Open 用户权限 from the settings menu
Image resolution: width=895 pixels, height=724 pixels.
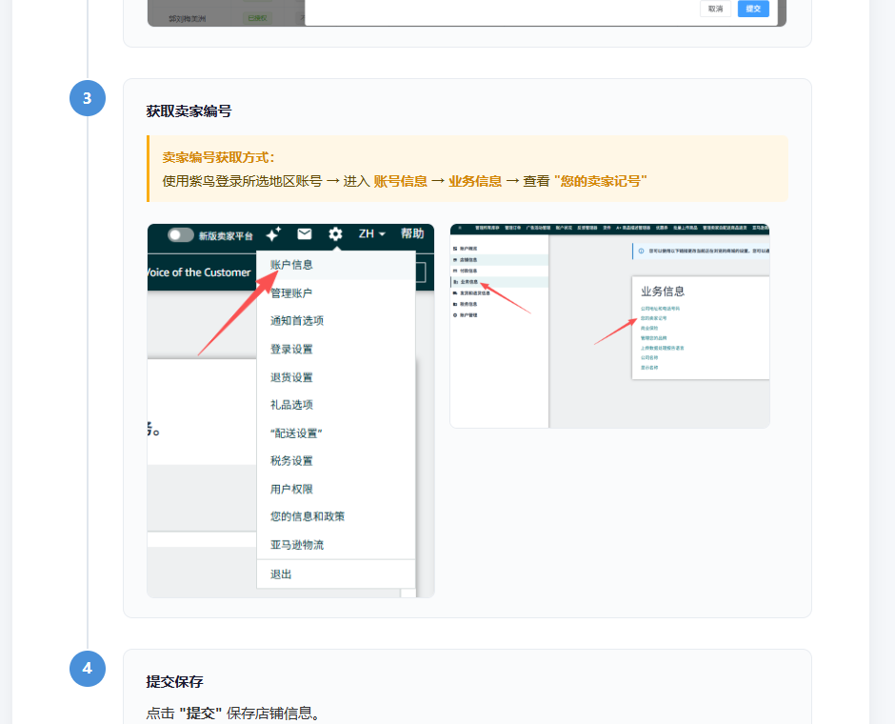point(291,490)
